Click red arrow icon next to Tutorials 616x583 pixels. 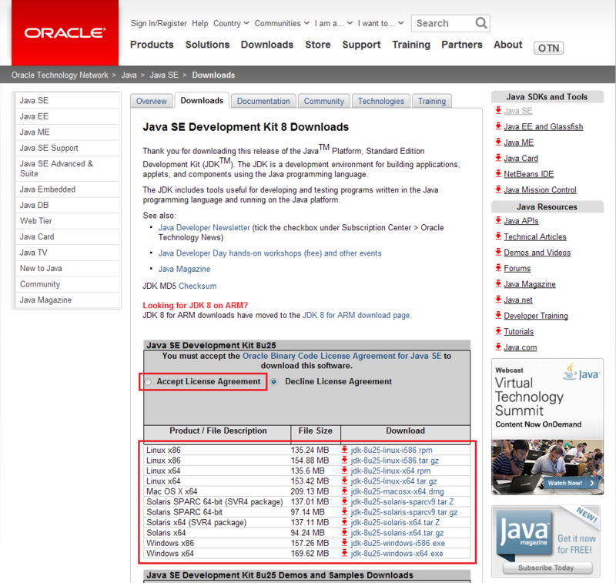click(498, 331)
